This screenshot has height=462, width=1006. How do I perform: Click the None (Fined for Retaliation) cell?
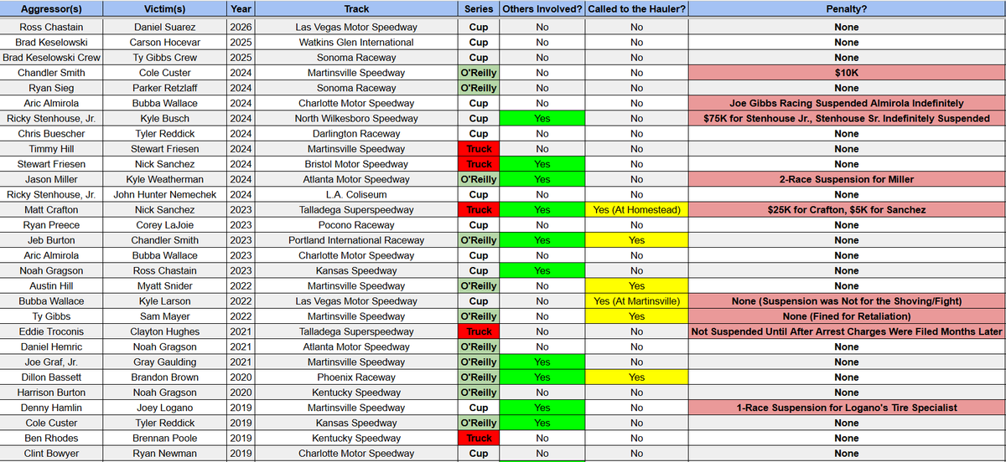pyautogui.click(x=847, y=316)
